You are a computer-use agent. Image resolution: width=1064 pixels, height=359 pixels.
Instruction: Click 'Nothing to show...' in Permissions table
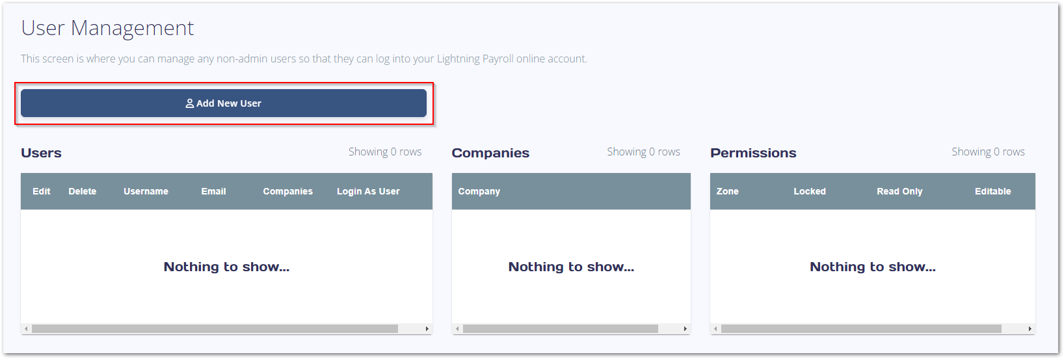[x=873, y=267]
